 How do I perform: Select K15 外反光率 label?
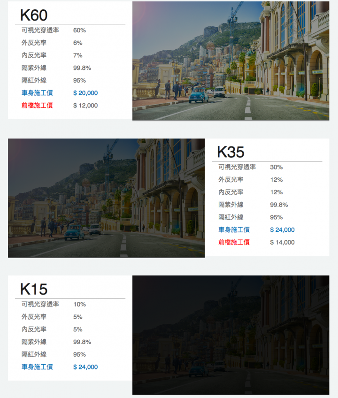click(x=34, y=317)
